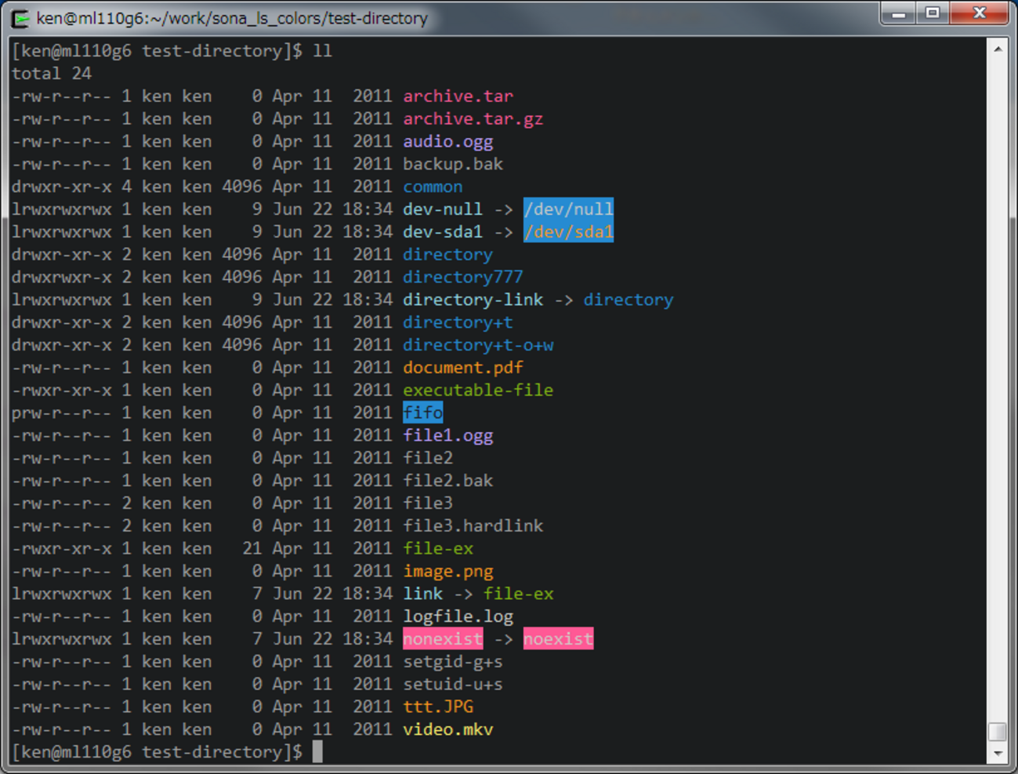1018x774 pixels.
Task: Maximize the terminal window
Action: coord(933,14)
